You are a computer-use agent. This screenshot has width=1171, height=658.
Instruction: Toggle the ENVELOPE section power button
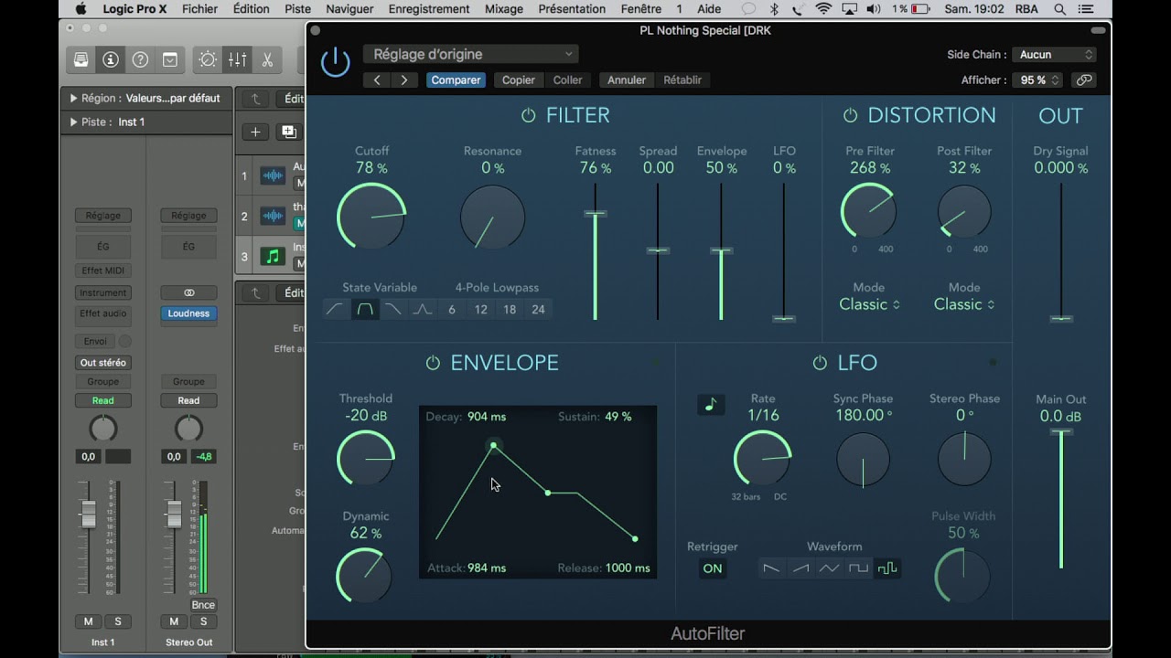point(433,364)
